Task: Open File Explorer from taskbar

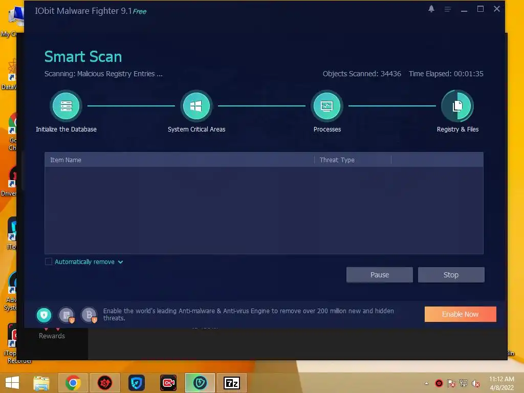Action: pos(41,383)
